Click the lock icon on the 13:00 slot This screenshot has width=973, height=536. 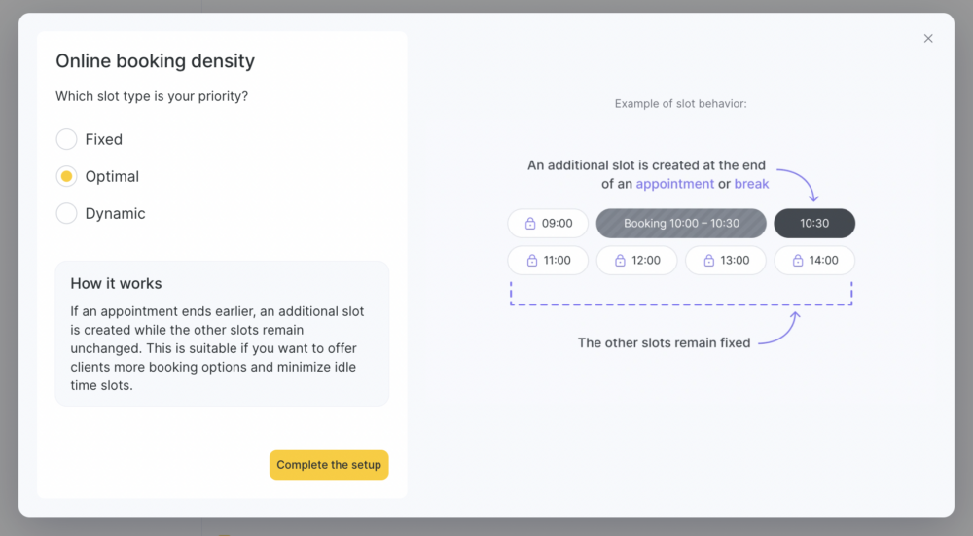pos(708,261)
